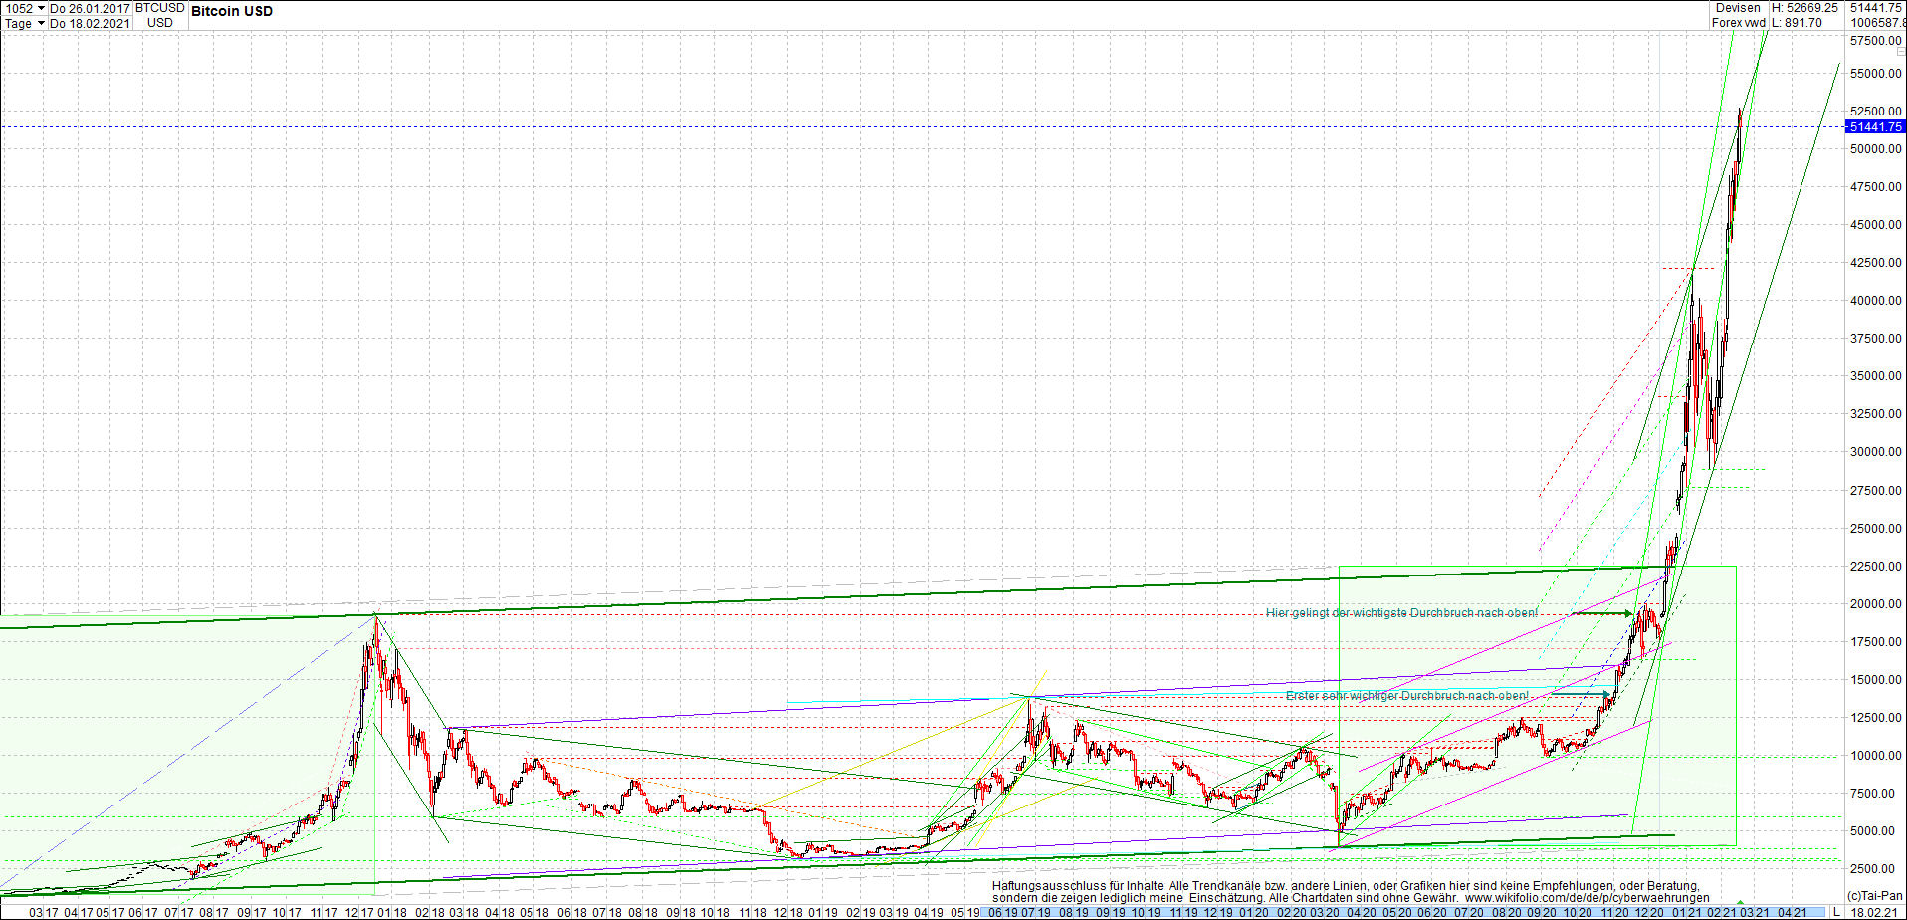Click the 10000.00 price axis label
The image size is (1907, 920).
pos(1875,756)
